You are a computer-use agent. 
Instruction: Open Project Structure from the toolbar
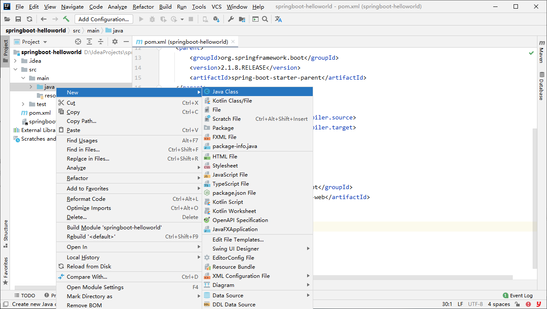coord(242,19)
